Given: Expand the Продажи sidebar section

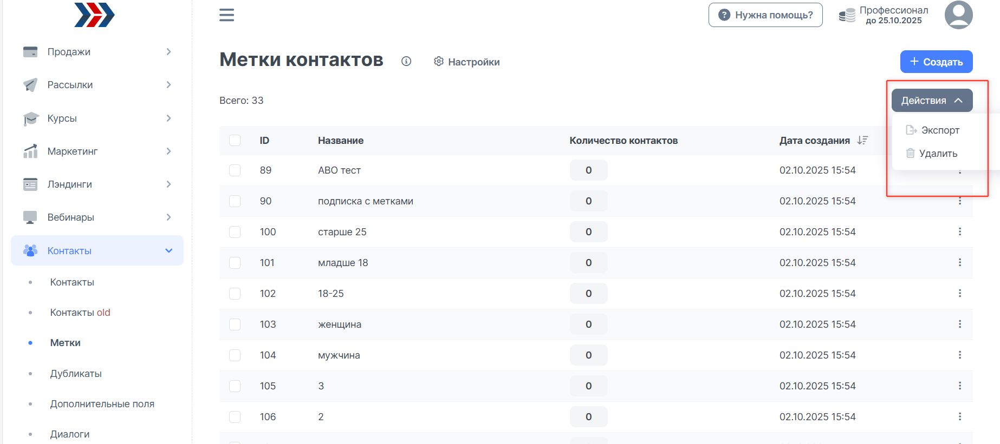Looking at the screenshot, I should (98, 52).
